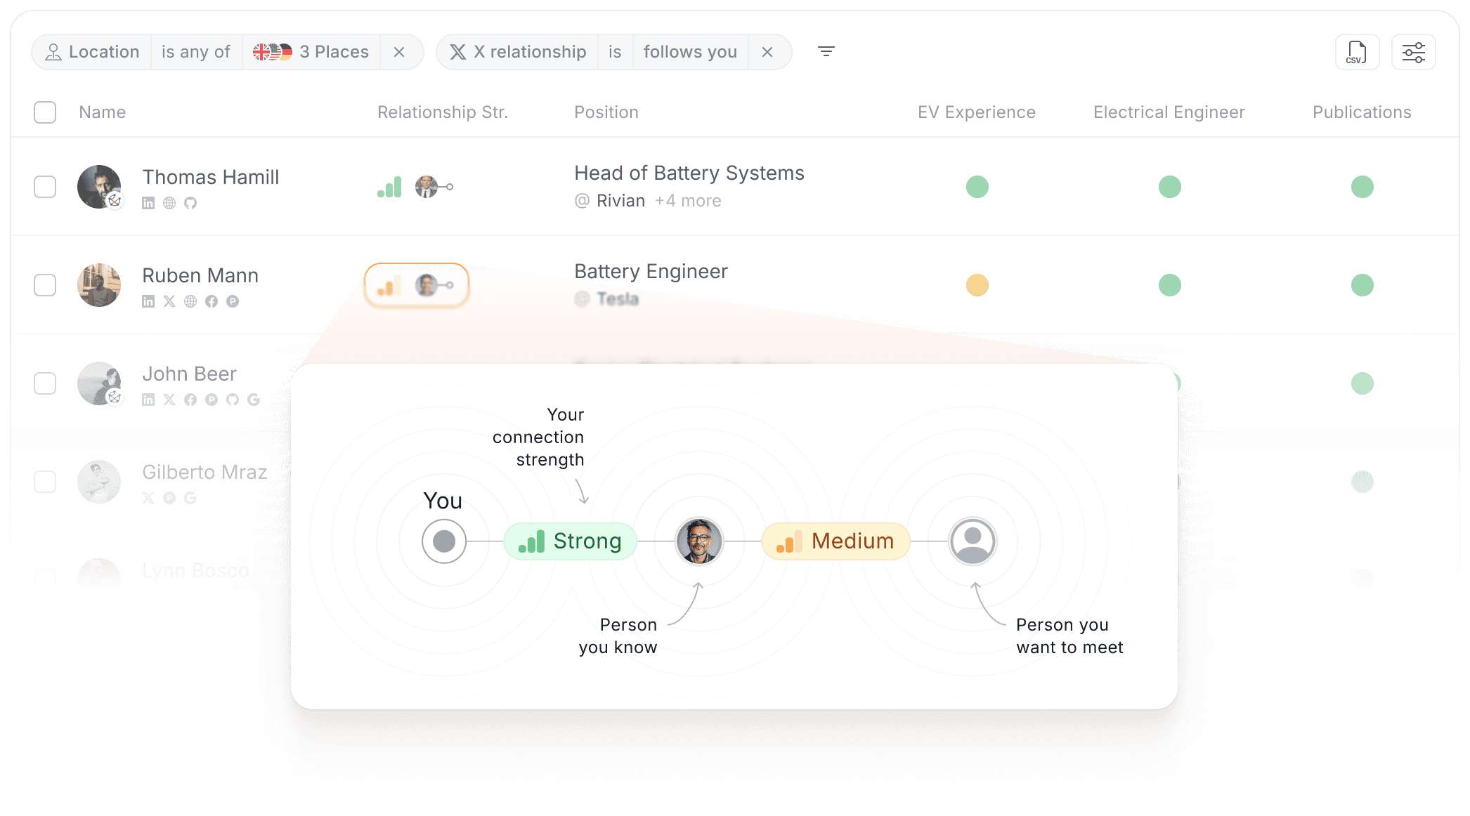Open Gilberto Mraz's Google icon
Screen dimensions: 1470x816
[190, 498]
